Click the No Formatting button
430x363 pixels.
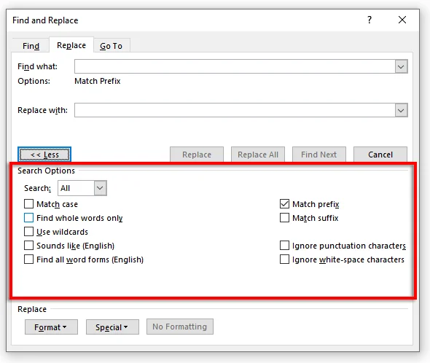(x=180, y=327)
